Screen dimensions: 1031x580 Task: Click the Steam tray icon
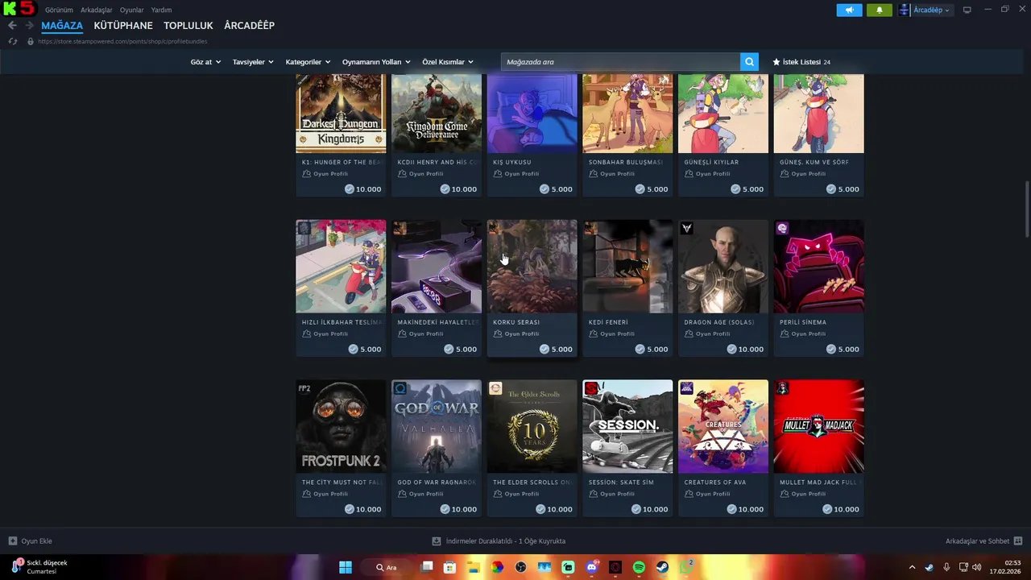click(929, 567)
